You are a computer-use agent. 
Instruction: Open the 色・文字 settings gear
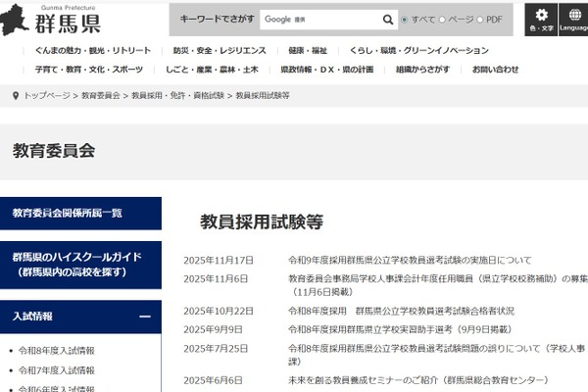(541, 20)
